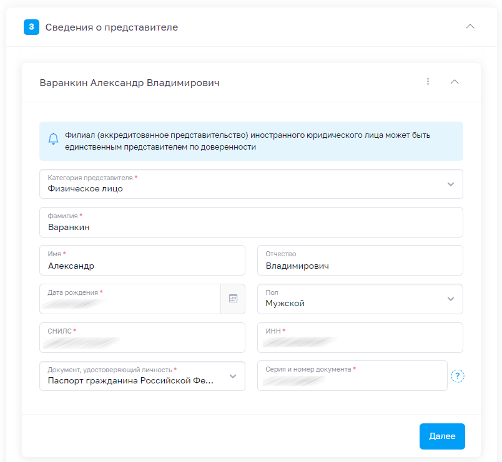
Task: Open the Документ, удостоверяющий личность dropdown
Action: click(232, 376)
